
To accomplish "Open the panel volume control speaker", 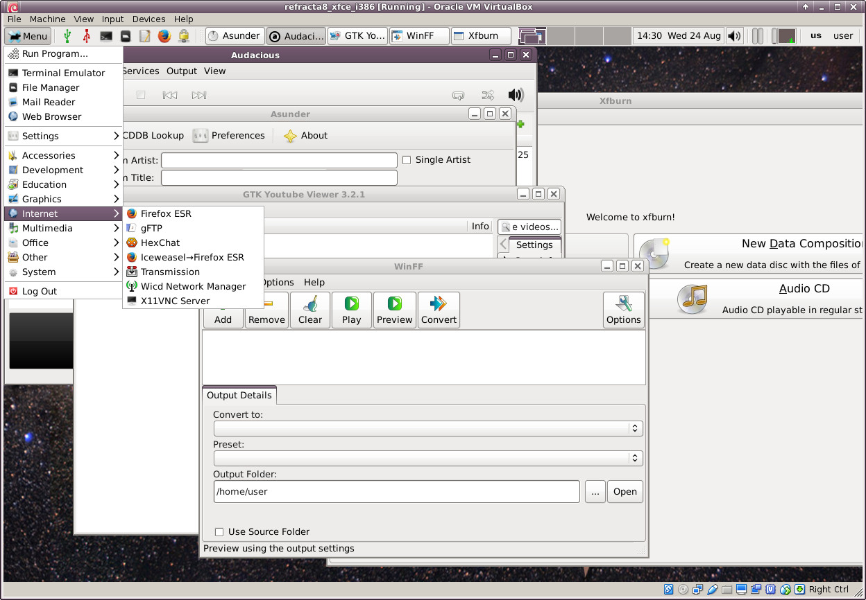I will [734, 36].
